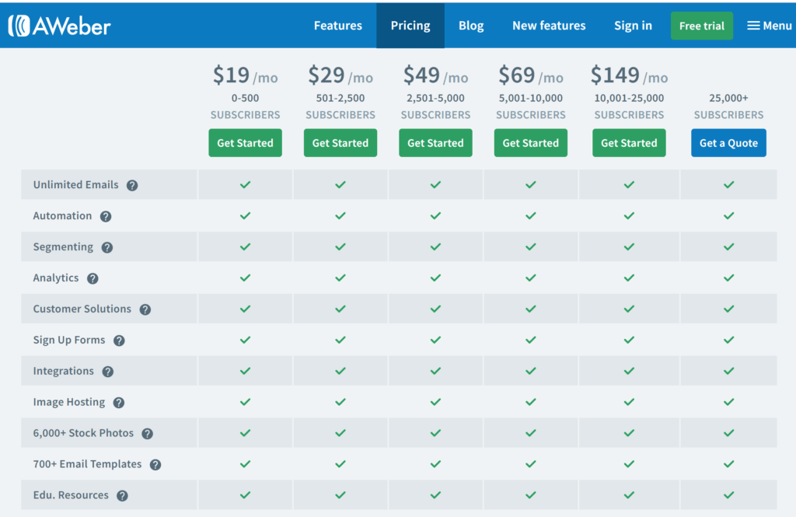This screenshot has width=796, height=517.
Task: Click the 5,001-10,000 subscribers text
Action: point(530,107)
